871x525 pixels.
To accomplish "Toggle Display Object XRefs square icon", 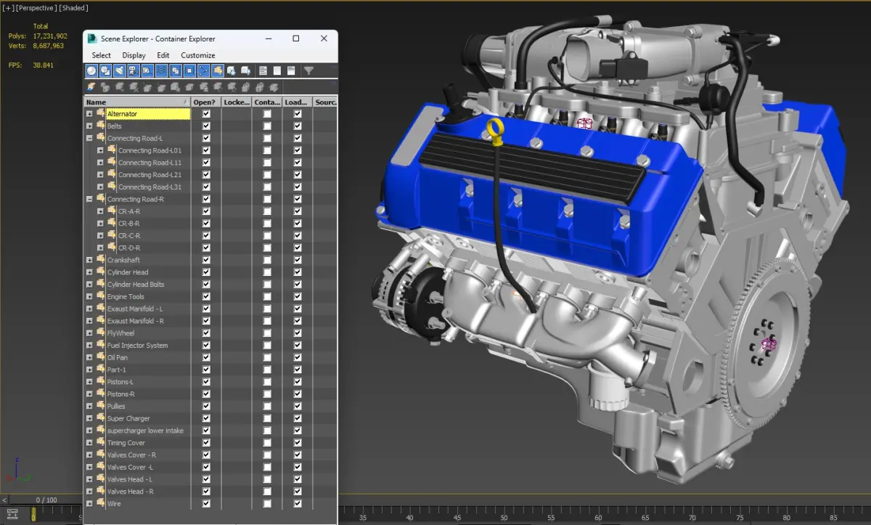I will pos(189,70).
